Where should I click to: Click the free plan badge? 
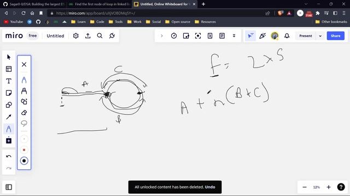33,36
